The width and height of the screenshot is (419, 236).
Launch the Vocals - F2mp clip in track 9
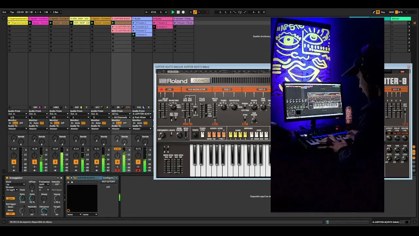pyautogui.click(x=175, y=23)
